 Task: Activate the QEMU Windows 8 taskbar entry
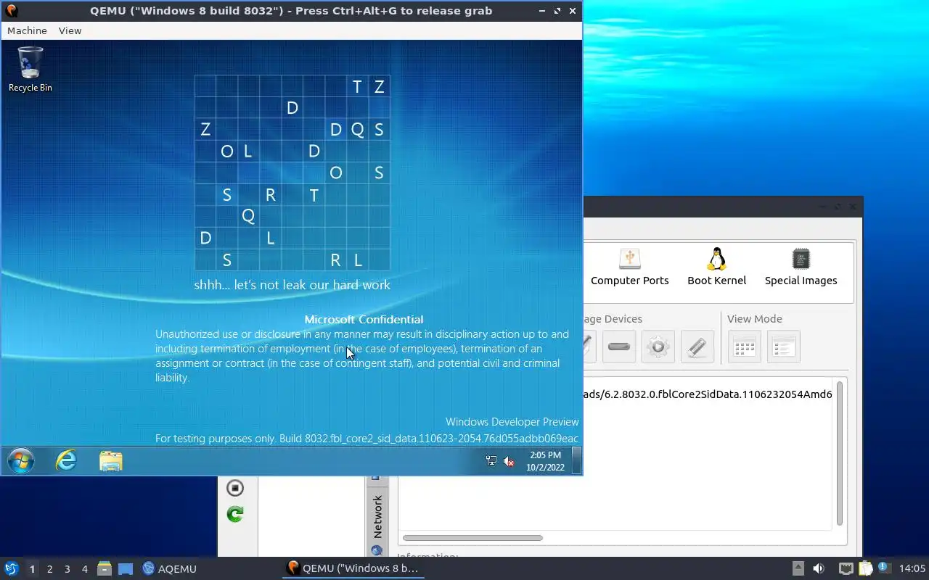(x=353, y=568)
